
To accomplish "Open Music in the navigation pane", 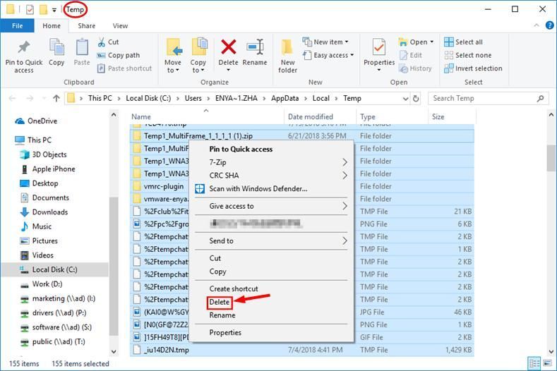I will (x=36, y=226).
